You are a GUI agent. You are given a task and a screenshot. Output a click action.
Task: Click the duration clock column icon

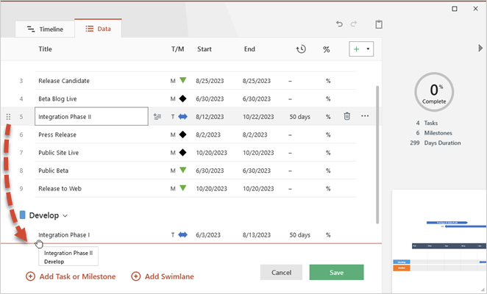point(301,49)
